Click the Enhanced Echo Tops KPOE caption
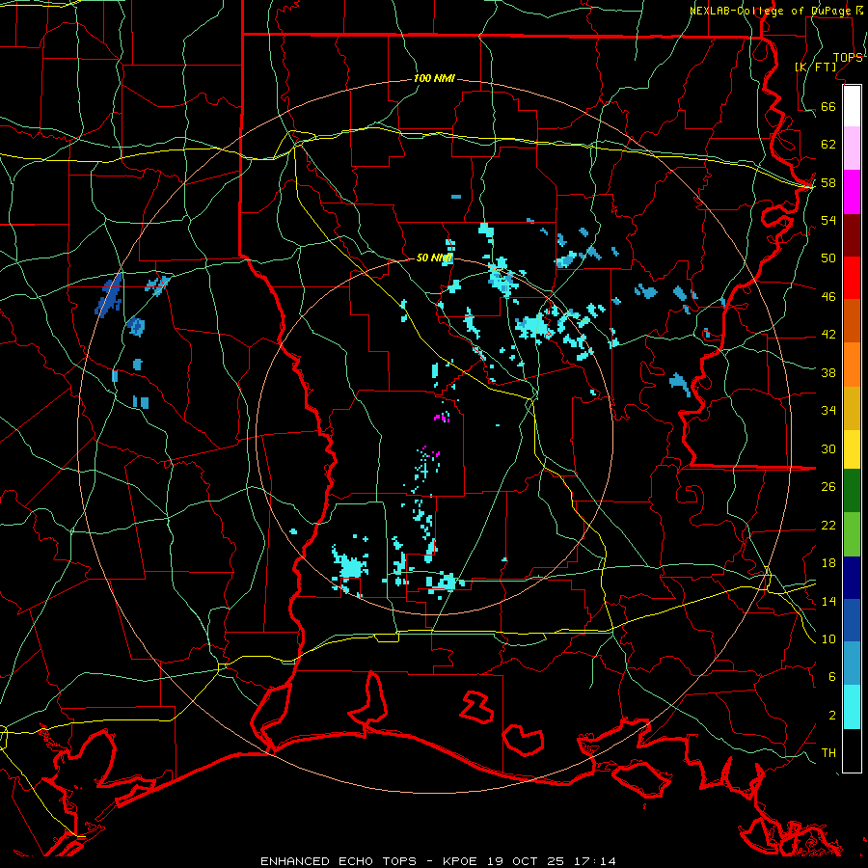This screenshot has height=868, width=868. tap(438, 861)
